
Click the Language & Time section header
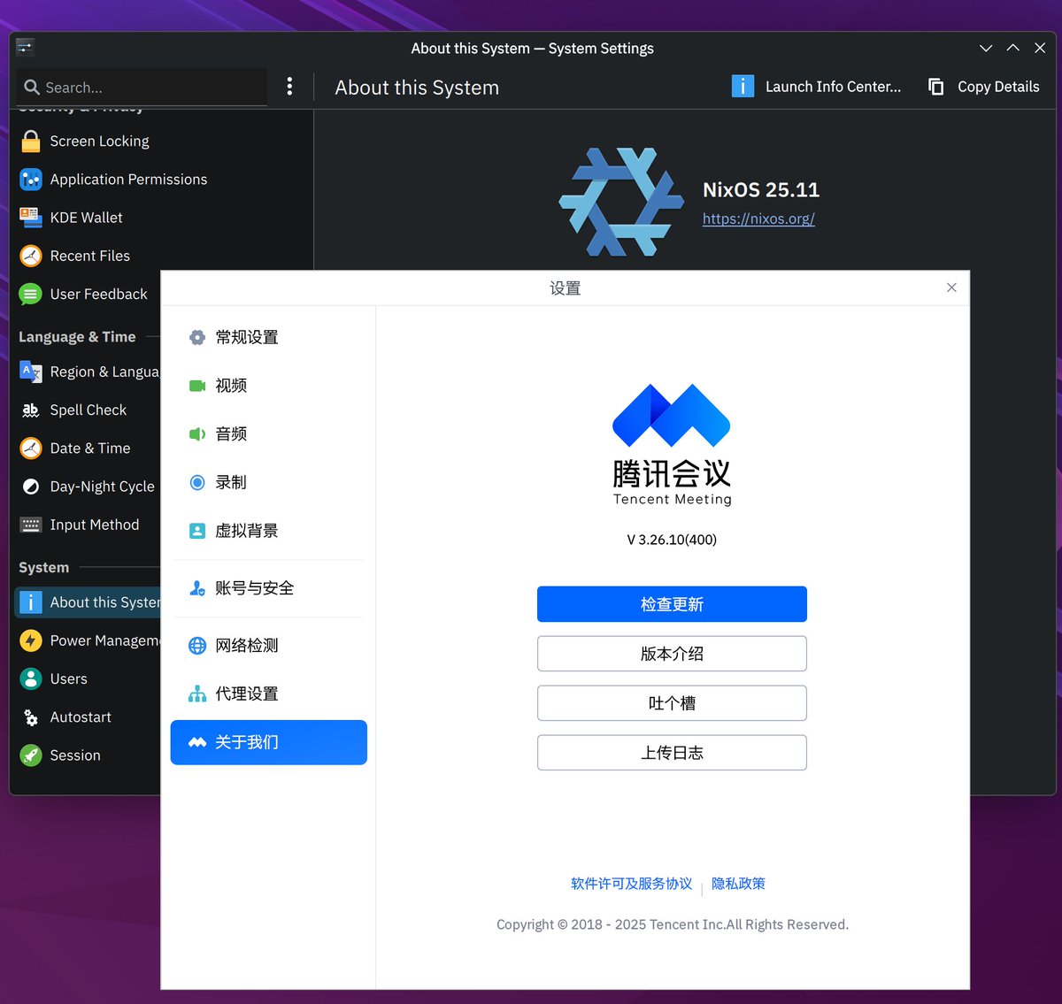[77, 337]
